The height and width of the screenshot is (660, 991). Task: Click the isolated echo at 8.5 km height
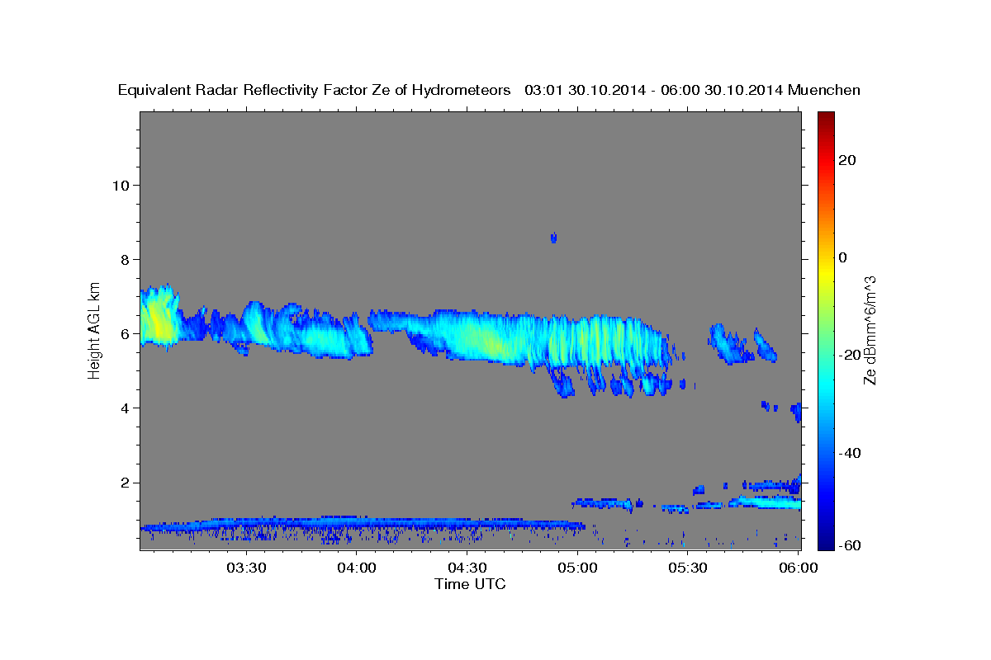(553, 238)
